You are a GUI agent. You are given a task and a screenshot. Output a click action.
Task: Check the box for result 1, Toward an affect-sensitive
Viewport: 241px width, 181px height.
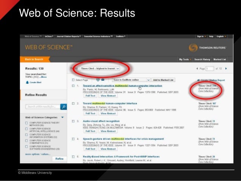(x=73, y=86)
